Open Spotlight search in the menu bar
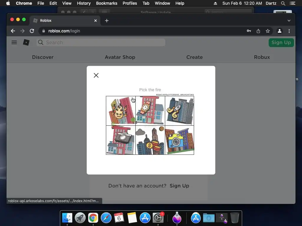 coord(283,3)
